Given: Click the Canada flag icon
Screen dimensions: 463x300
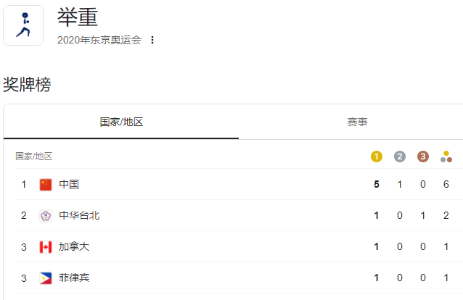Looking at the screenshot, I should point(46,247).
